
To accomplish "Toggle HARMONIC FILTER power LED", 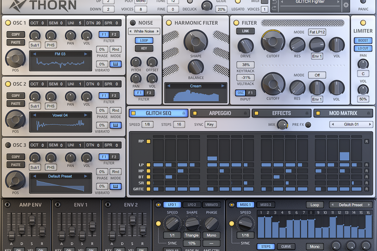I will pos(169,23).
